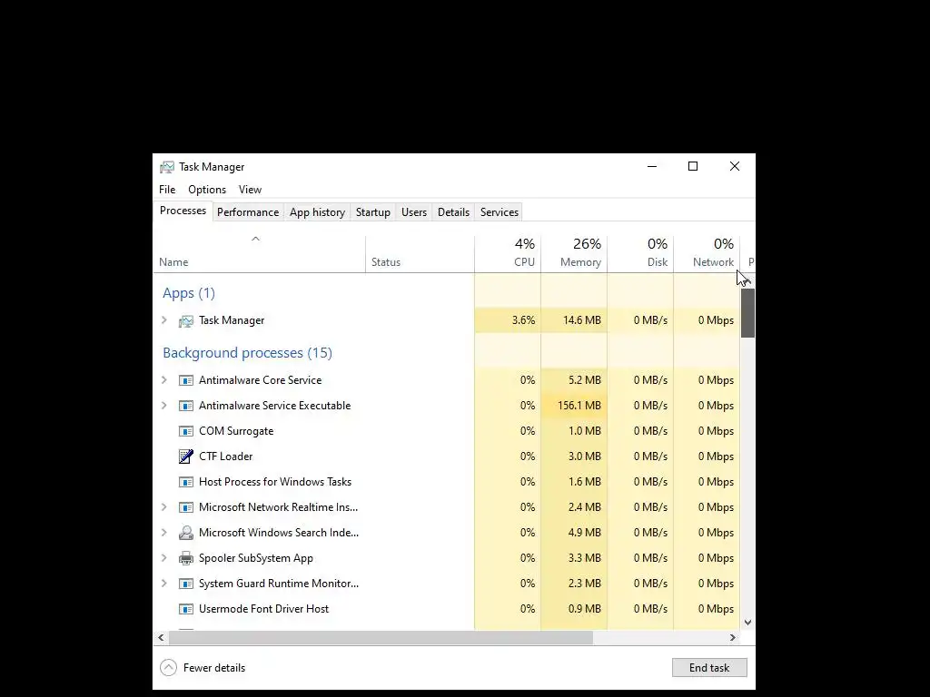Switch to the Users tab
The width and height of the screenshot is (930, 697).
(x=414, y=212)
